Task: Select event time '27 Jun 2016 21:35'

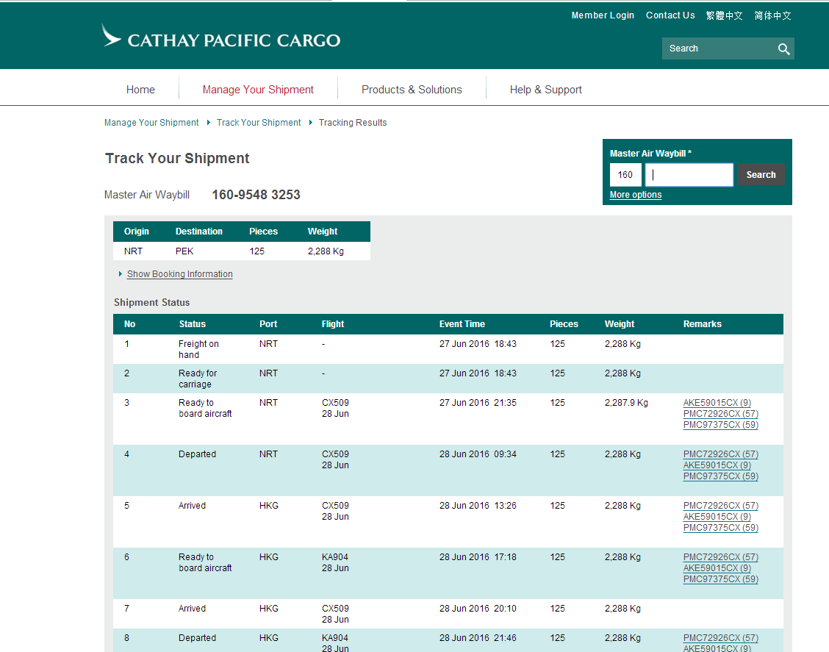Action: coord(478,402)
